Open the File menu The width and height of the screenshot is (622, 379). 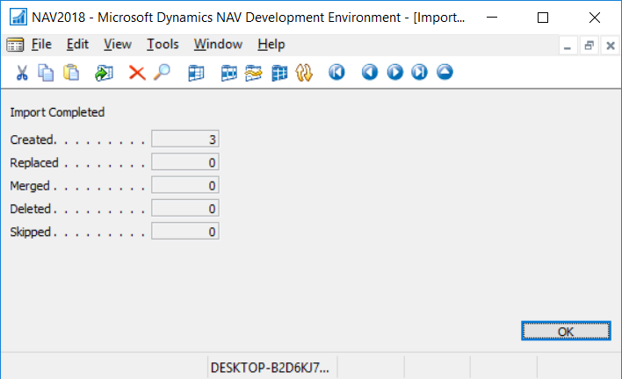[x=41, y=45]
